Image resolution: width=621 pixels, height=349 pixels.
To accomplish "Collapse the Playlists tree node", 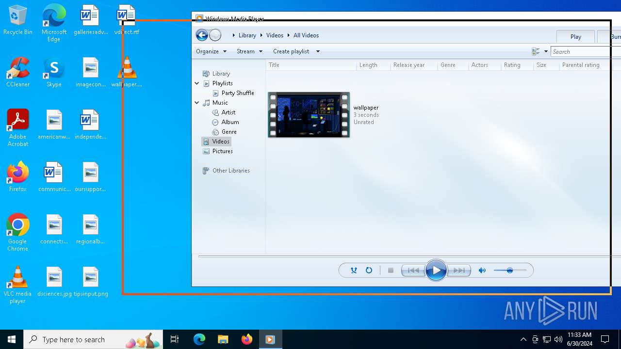I will tap(197, 83).
